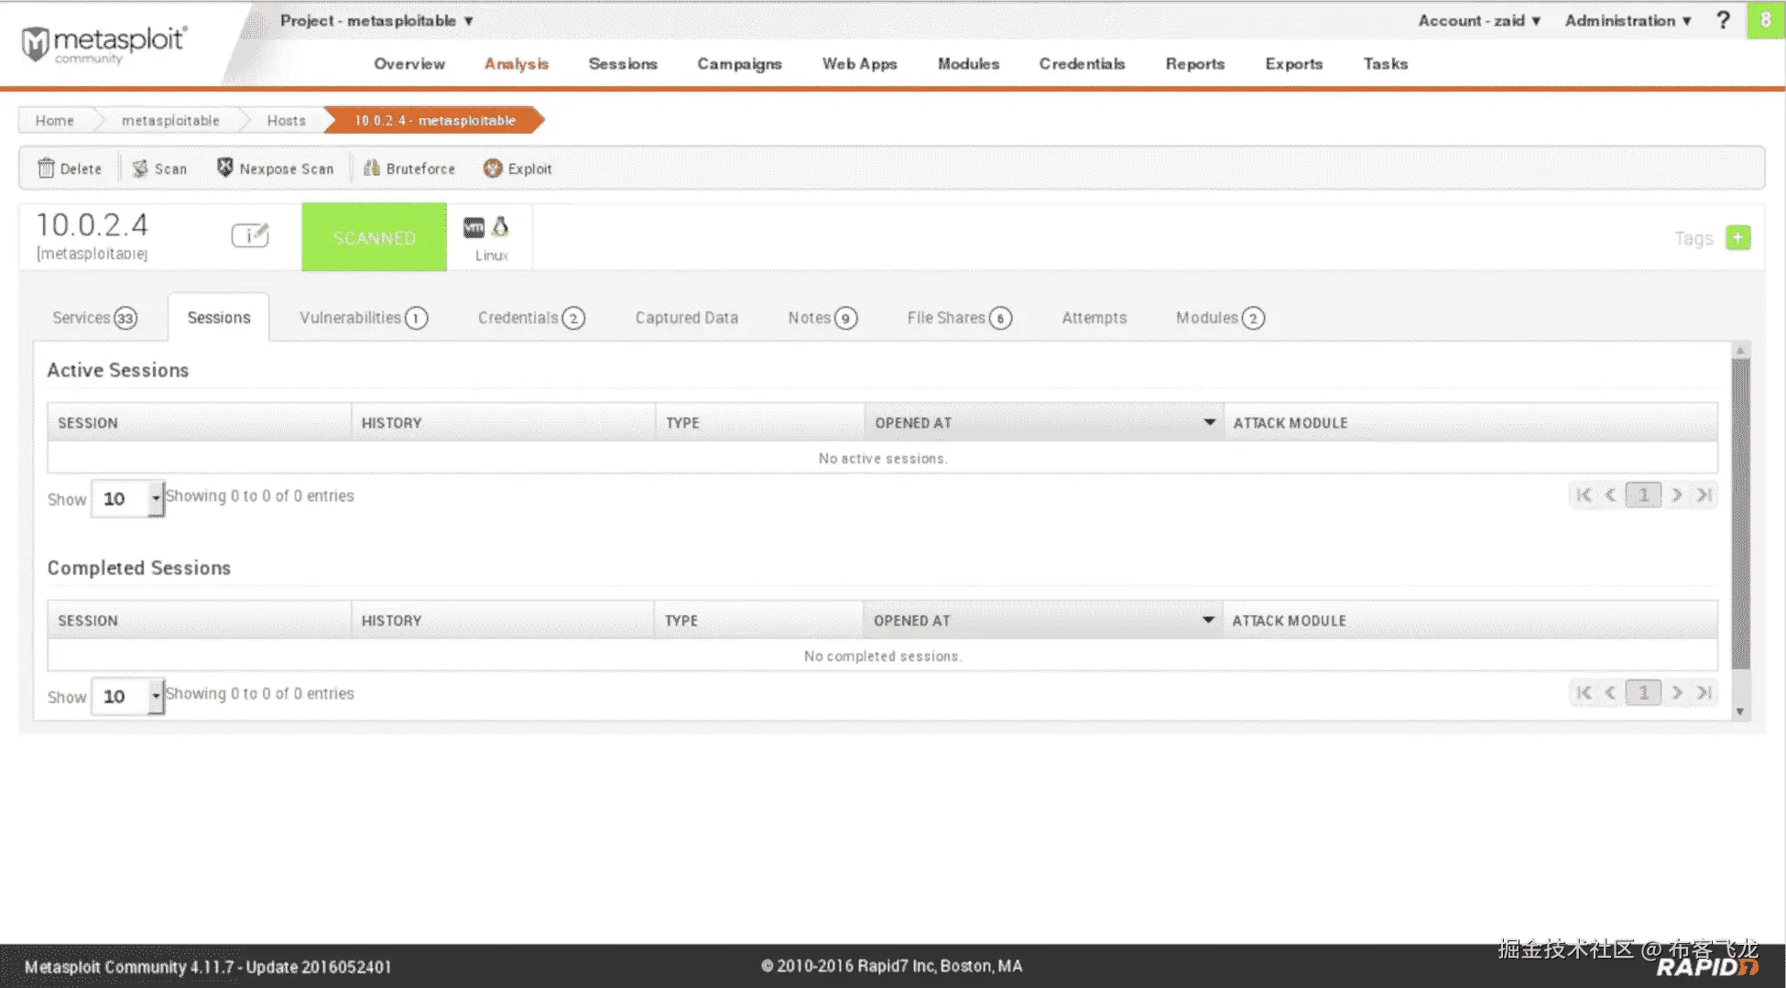1786x988 pixels.
Task: Open the Campaigns menu
Action: 739,64
